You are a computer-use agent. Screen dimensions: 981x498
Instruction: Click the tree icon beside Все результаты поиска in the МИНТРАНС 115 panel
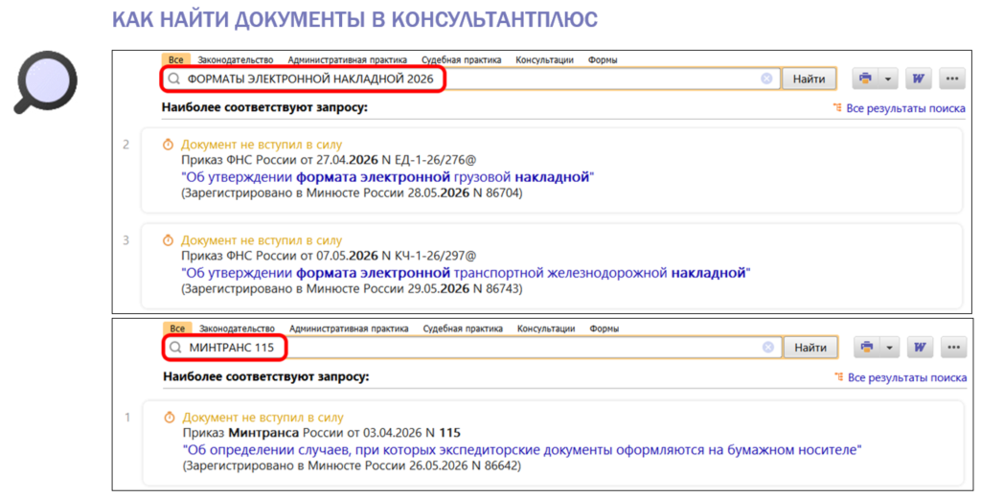click(x=838, y=376)
